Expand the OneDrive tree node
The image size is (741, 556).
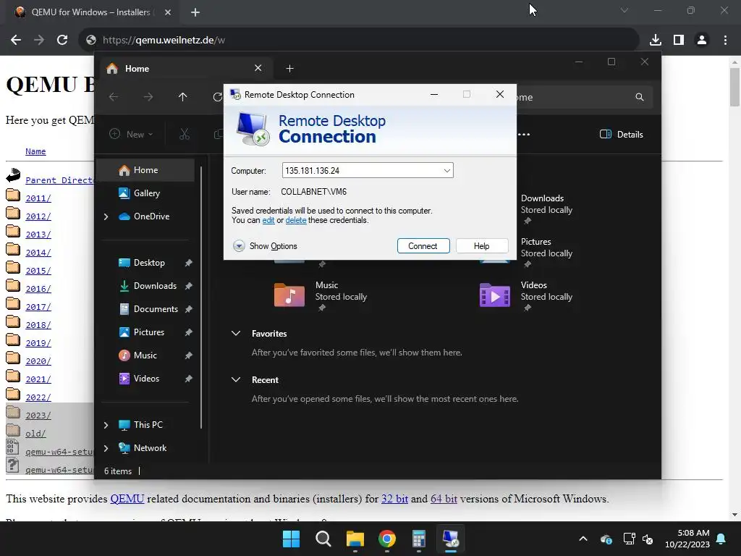pyautogui.click(x=106, y=216)
